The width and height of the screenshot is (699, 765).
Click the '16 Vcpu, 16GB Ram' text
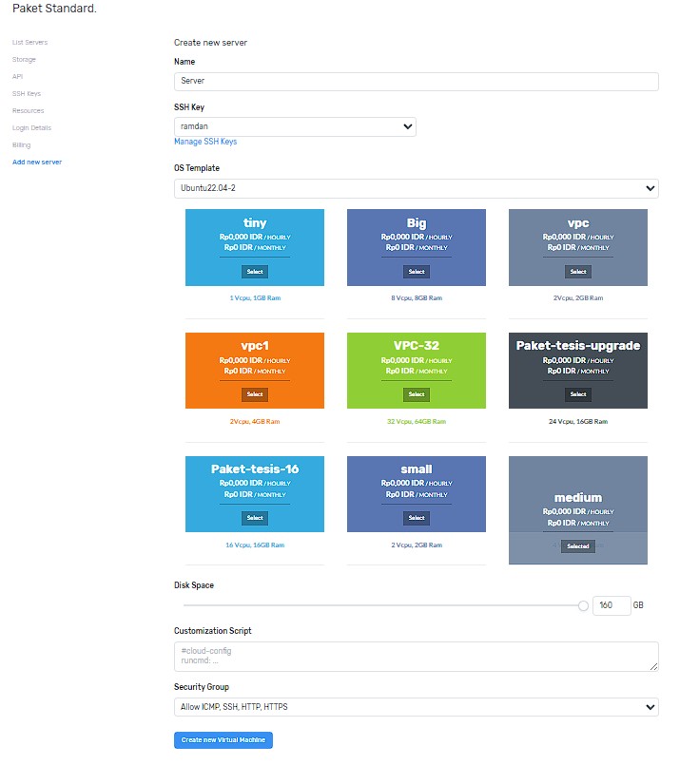pos(255,545)
